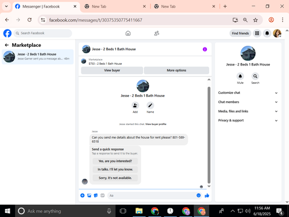Choose a sticker from the composer
The width and height of the screenshot is (289, 217).
[96, 196]
